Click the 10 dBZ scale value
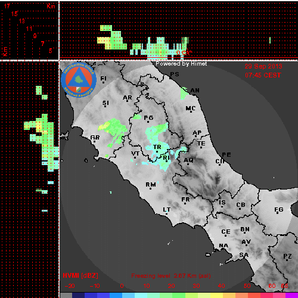This screenshot has width=298, height=298. coord(147,286)
